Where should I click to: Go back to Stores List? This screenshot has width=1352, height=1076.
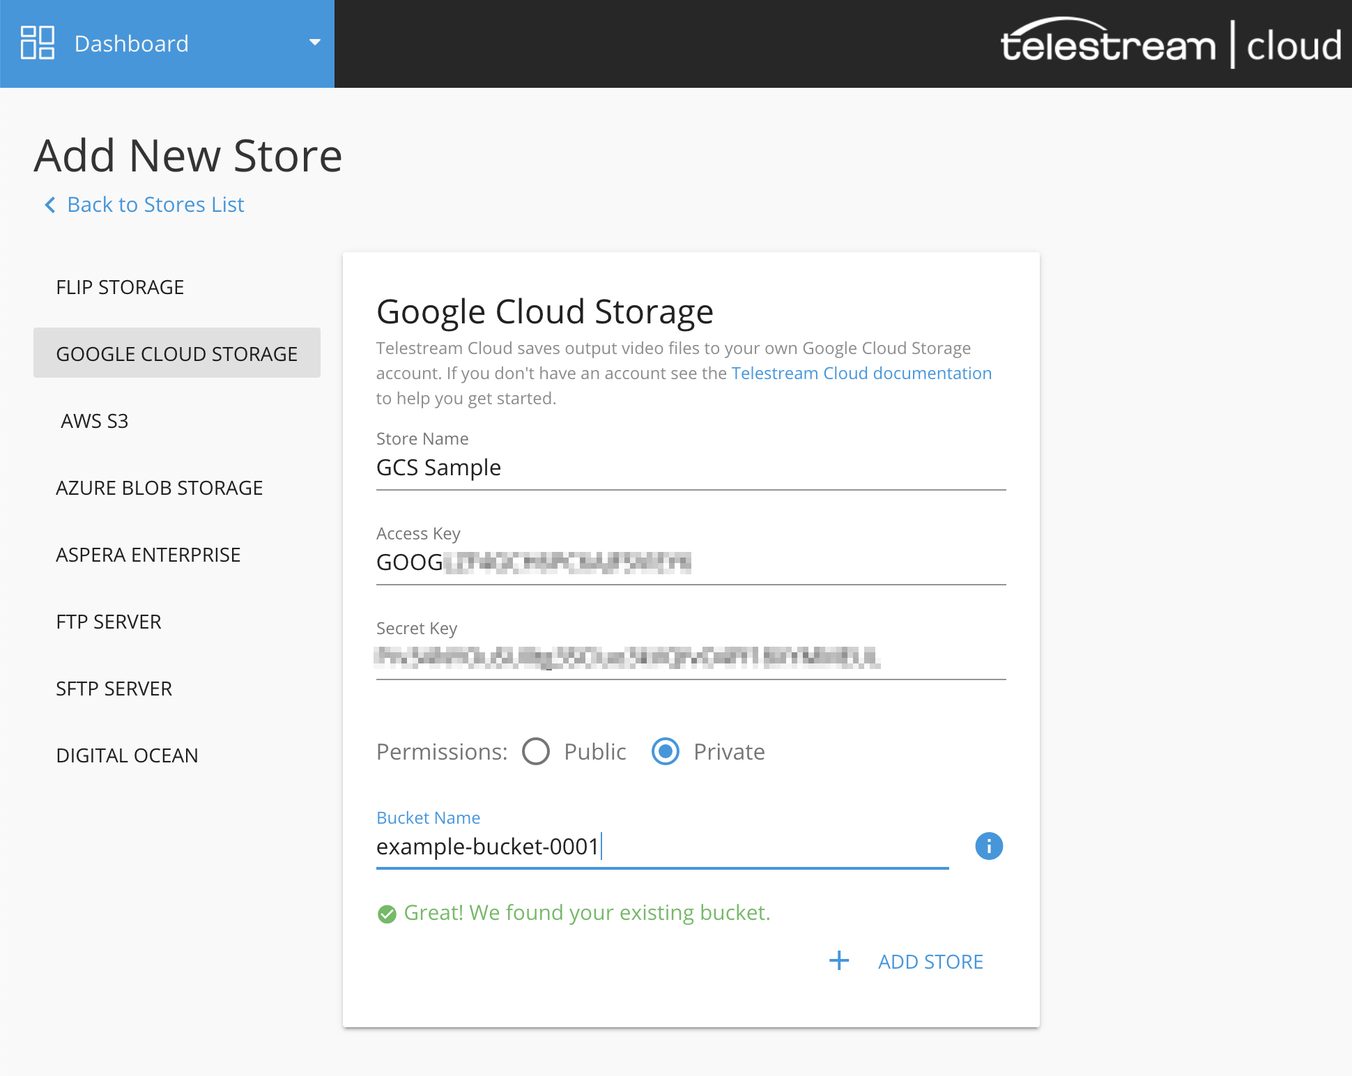coord(155,205)
